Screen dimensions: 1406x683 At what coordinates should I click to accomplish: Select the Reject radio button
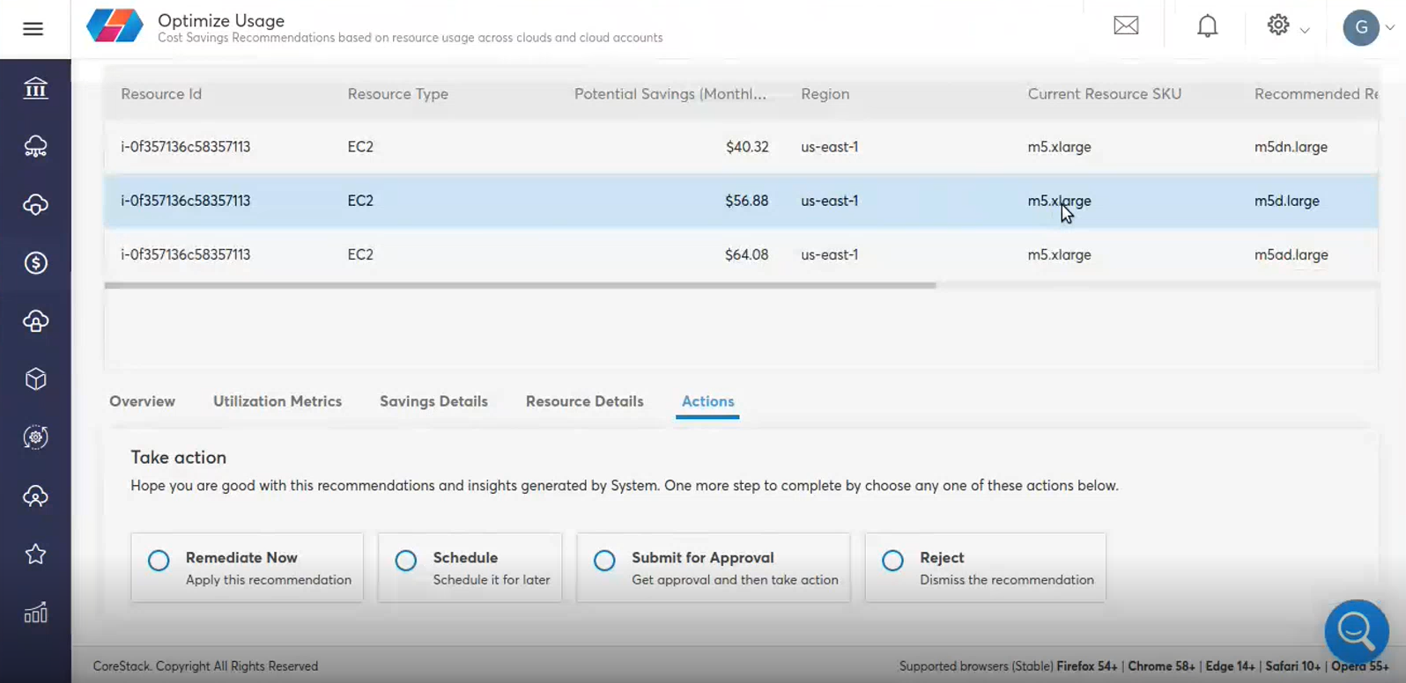892,561
